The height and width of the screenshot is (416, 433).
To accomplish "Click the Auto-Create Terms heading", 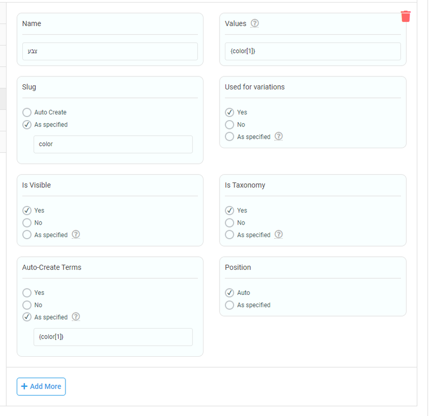I will coord(51,267).
